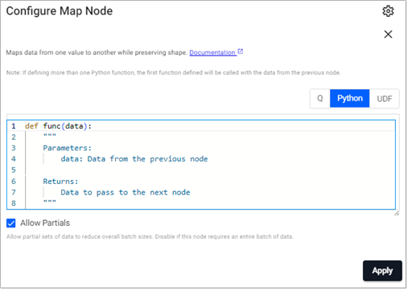Click line number 2 in the gutter

tap(14, 137)
